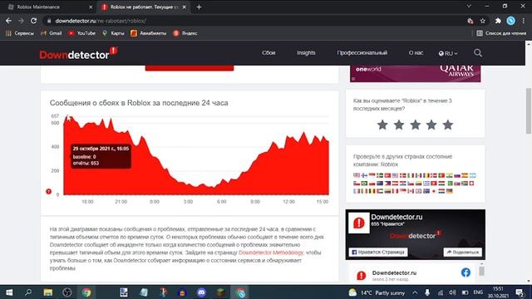Open the Профессиональный menu item

[x=362, y=53]
